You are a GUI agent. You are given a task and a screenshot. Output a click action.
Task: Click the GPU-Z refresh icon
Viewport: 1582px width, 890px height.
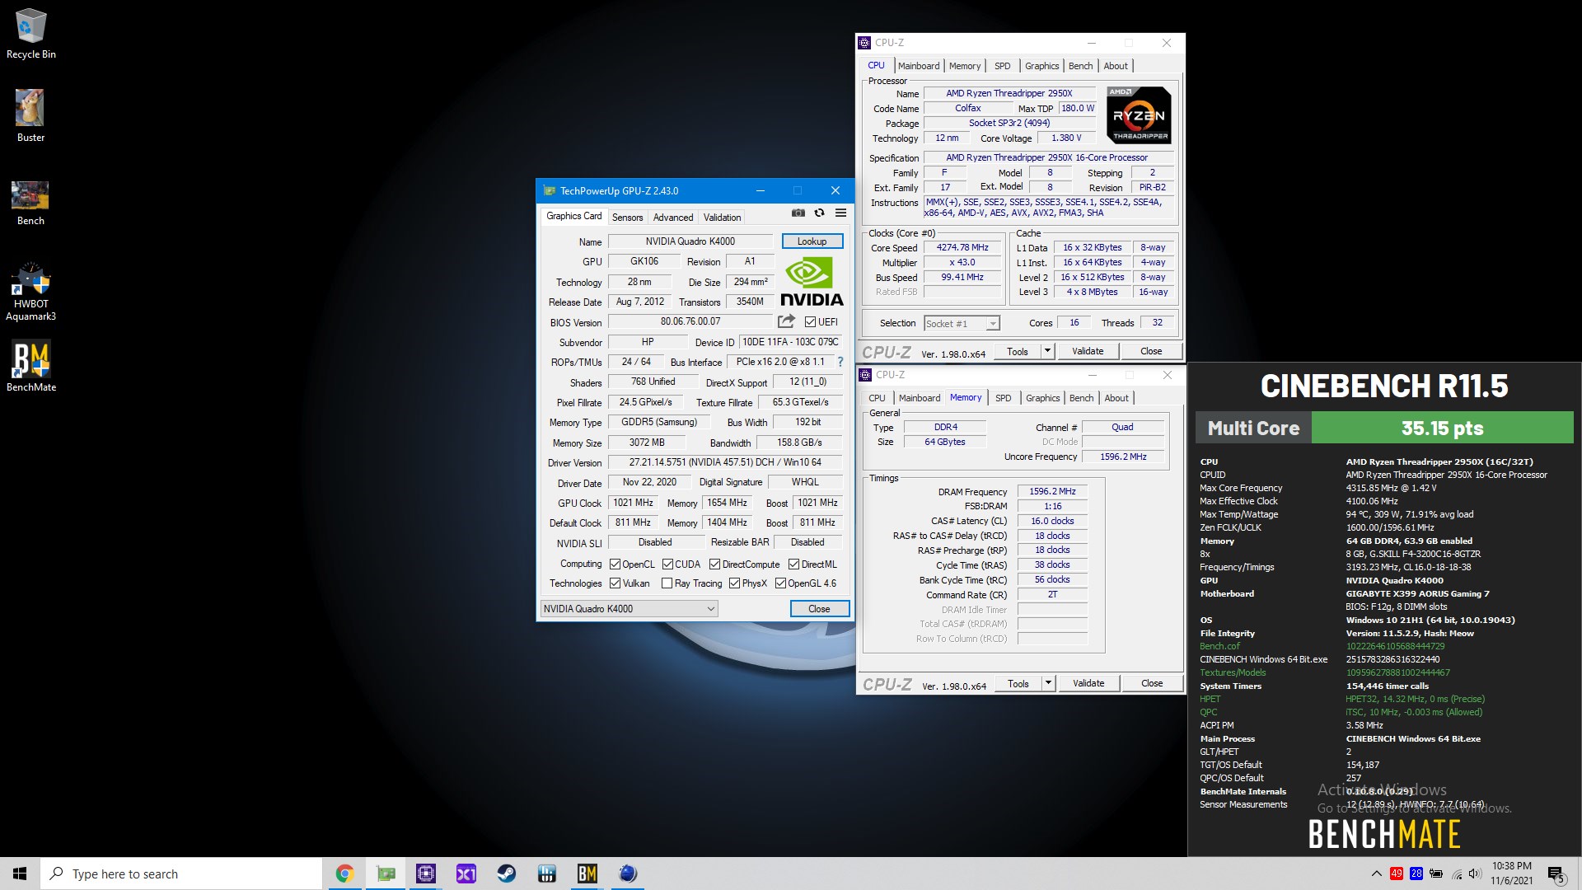tap(819, 213)
